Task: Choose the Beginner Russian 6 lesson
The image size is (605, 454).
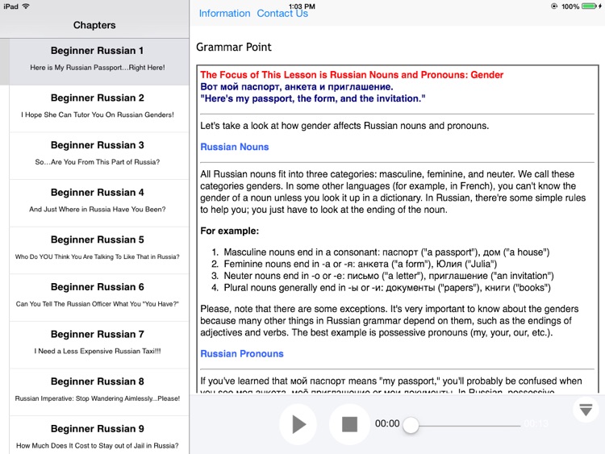Action: (98, 298)
